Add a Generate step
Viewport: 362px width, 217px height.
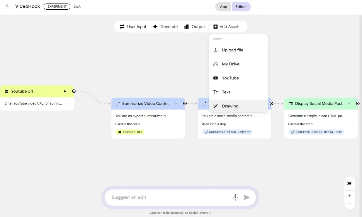165,27
